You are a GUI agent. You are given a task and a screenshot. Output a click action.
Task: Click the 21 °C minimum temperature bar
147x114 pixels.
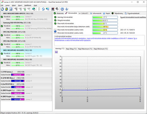(x=105, y=33)
